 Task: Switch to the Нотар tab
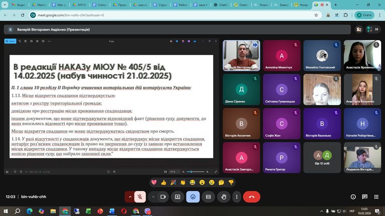click(301, 5)
